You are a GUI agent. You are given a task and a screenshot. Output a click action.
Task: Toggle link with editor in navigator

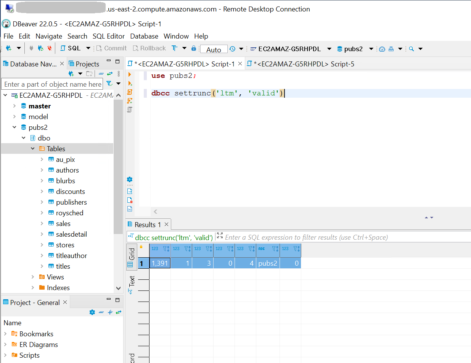pos(110,74)
